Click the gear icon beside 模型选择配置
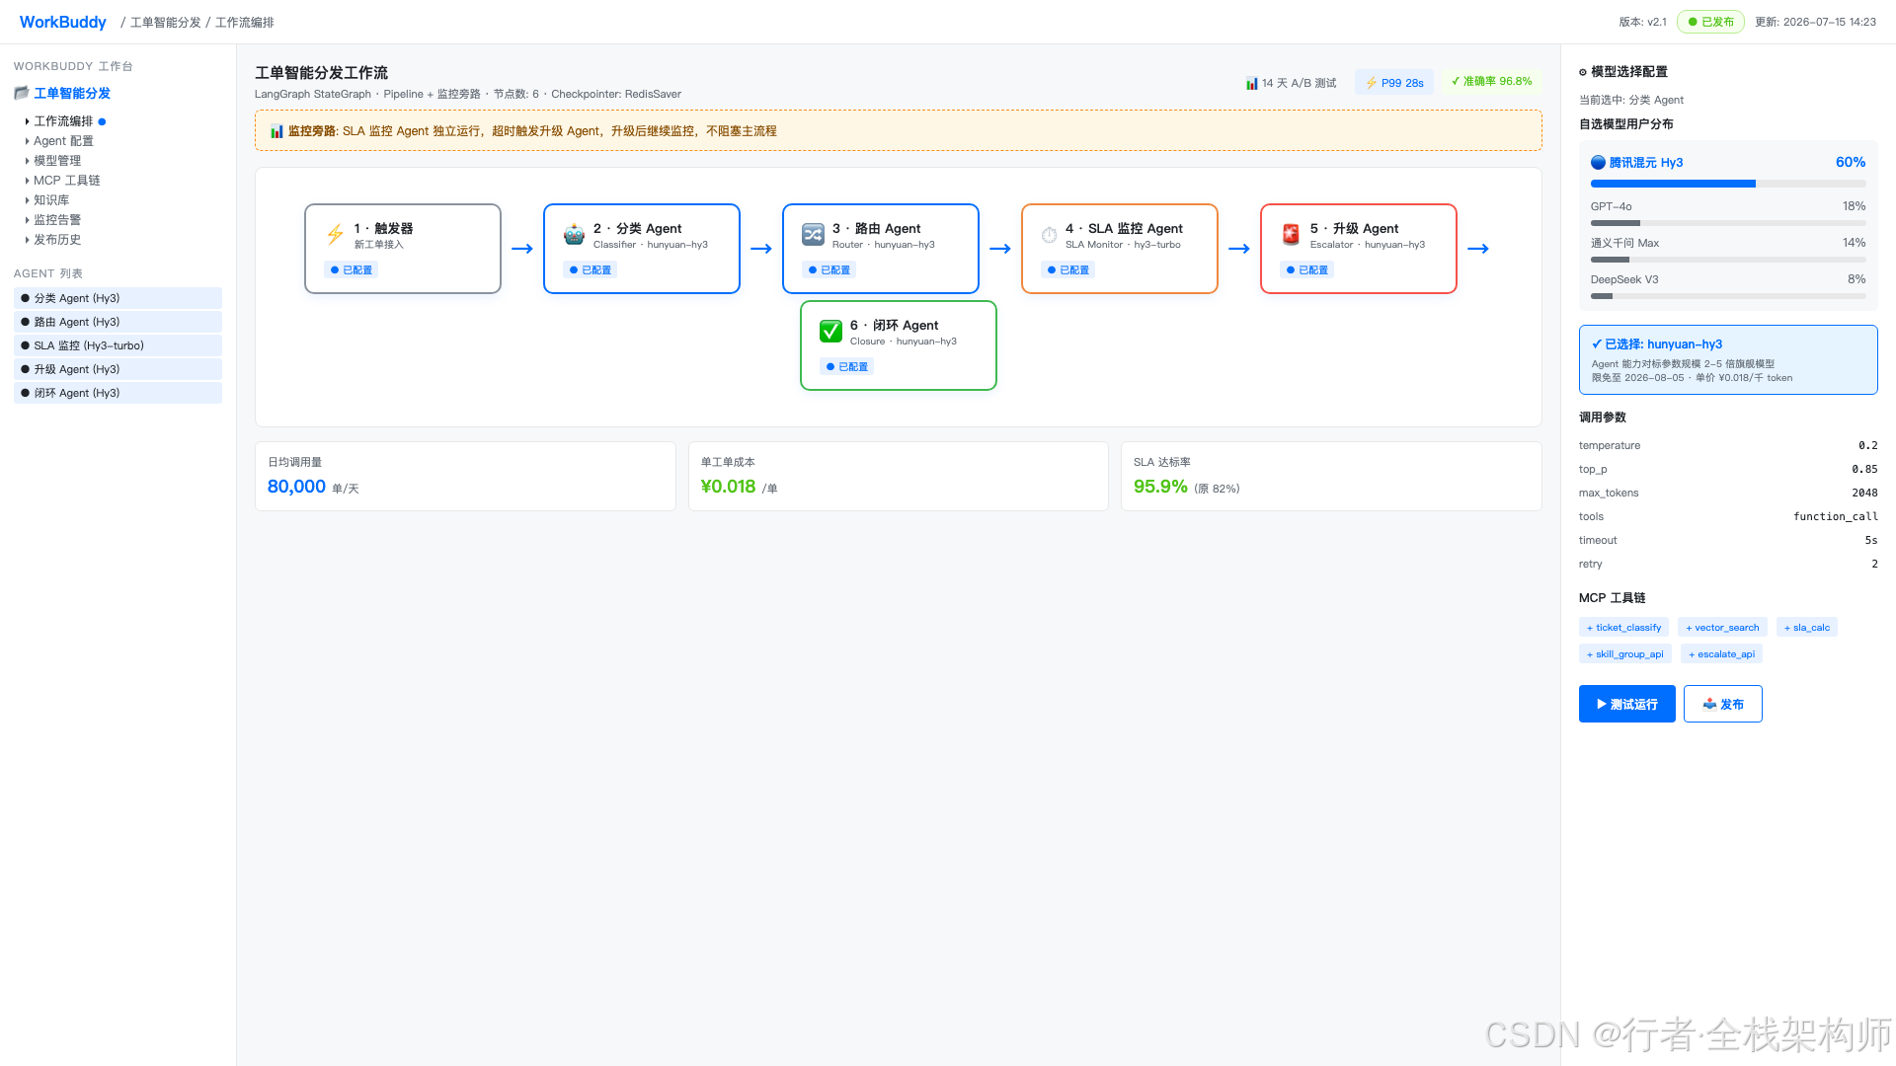Viewport: 1896px width, 1066px height. pos(1583,72)
